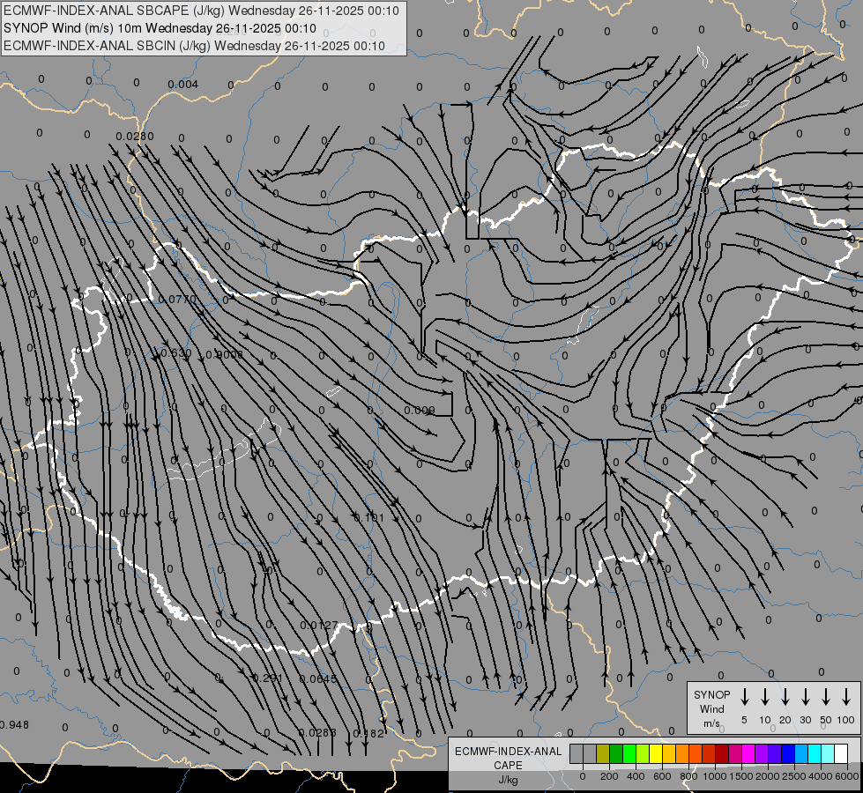Click the 2000 tick label in CAPE legend
The image size is (863, 793).
768,776
